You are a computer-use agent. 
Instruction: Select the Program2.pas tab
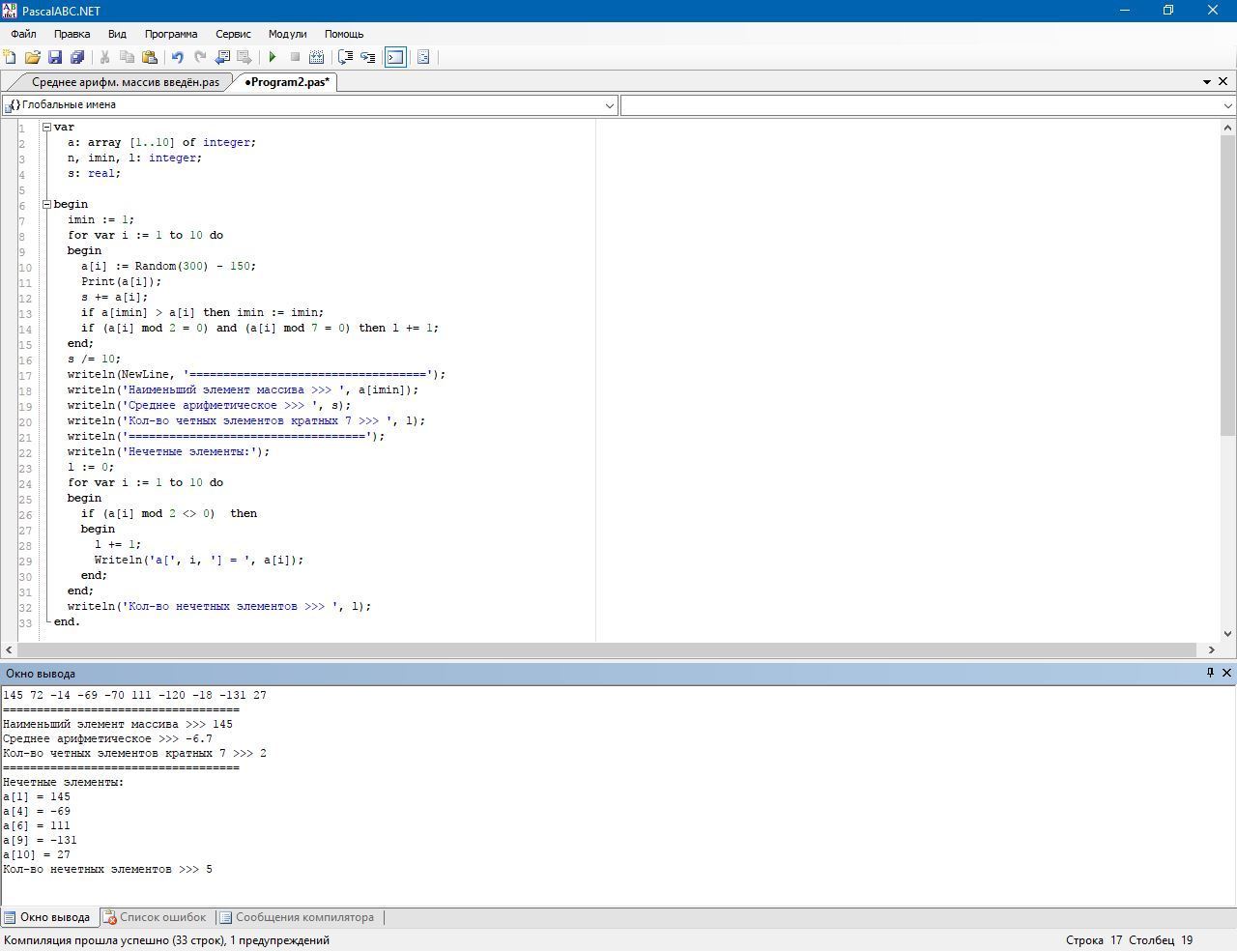287,82
